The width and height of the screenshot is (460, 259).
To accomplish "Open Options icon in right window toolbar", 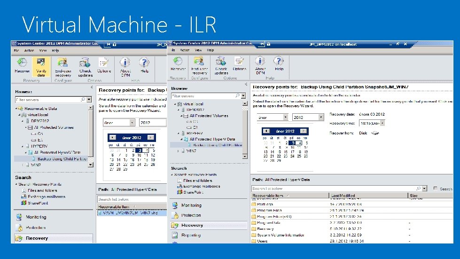I will pyautogui.click(x=239, y=63).
